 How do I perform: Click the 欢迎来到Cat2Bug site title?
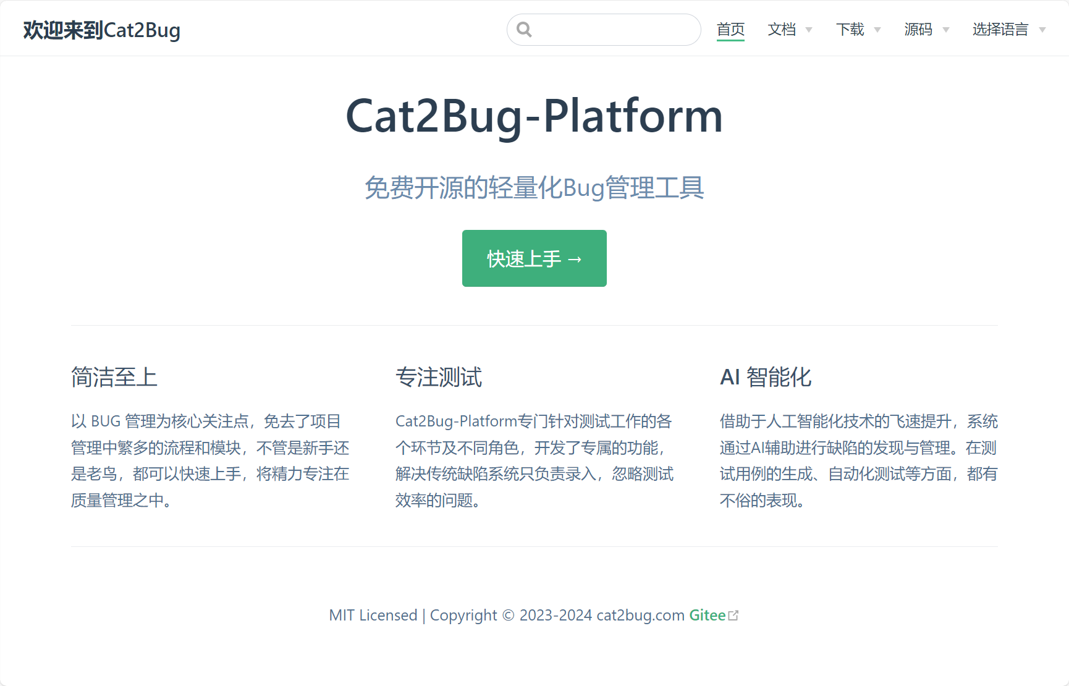102,30
